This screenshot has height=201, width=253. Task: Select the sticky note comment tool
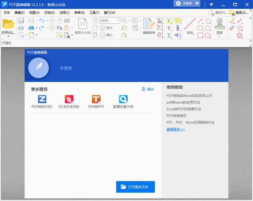(x=178, y=21)
